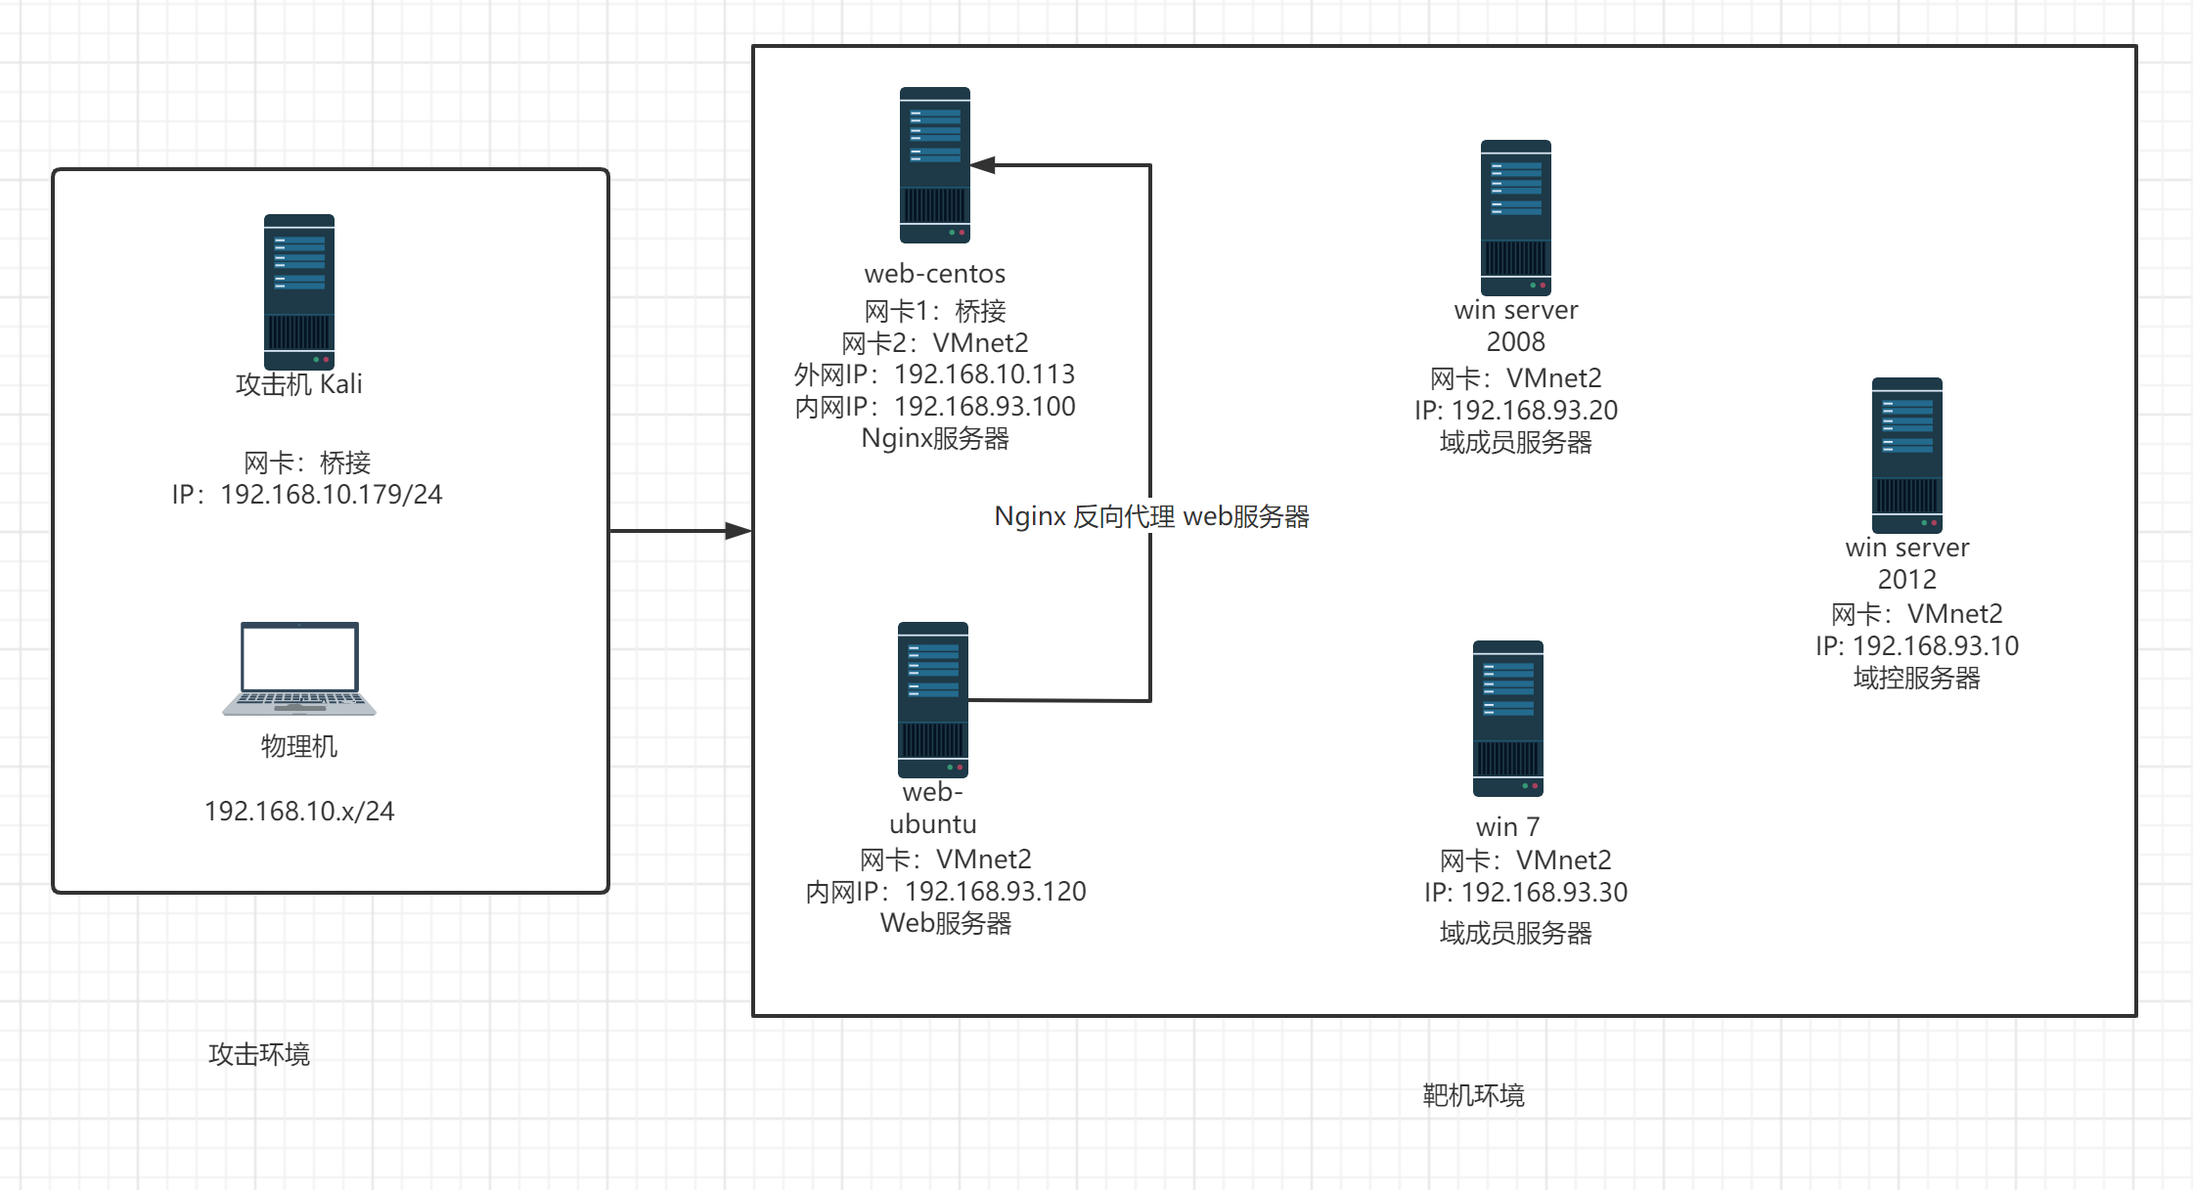This screenshot has width=2193, height=1190.
Task: Select the 攻击机 Kali label
Action: tap(299, 384)
